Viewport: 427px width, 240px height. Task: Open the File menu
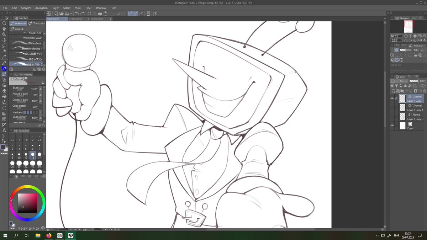click(x=5, y=8)
